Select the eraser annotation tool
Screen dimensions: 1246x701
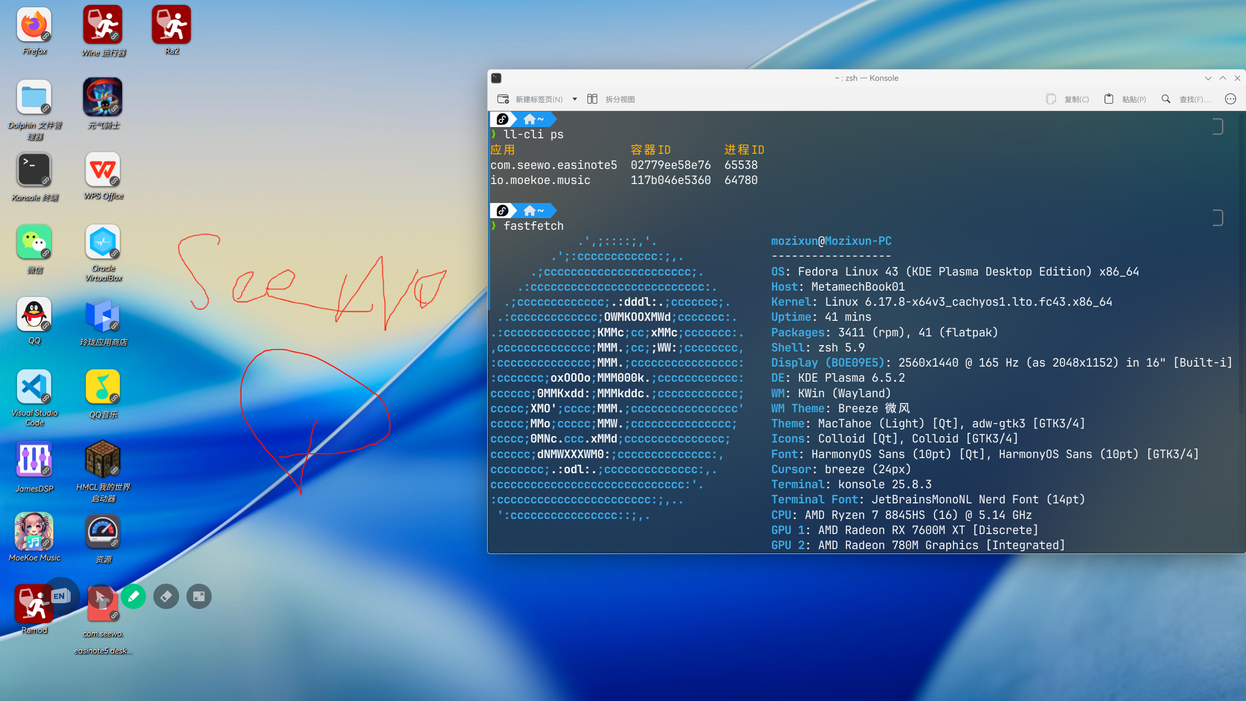click(x=166, y=596)
